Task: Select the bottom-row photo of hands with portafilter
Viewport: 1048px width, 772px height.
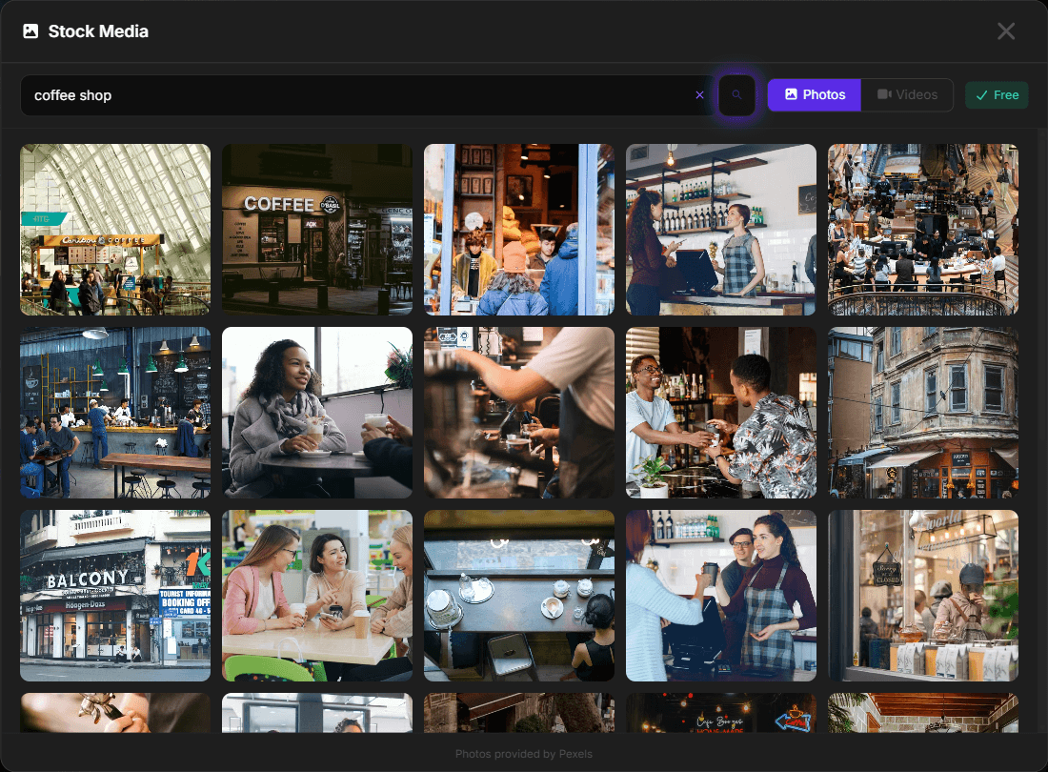Action: point(115,713)
